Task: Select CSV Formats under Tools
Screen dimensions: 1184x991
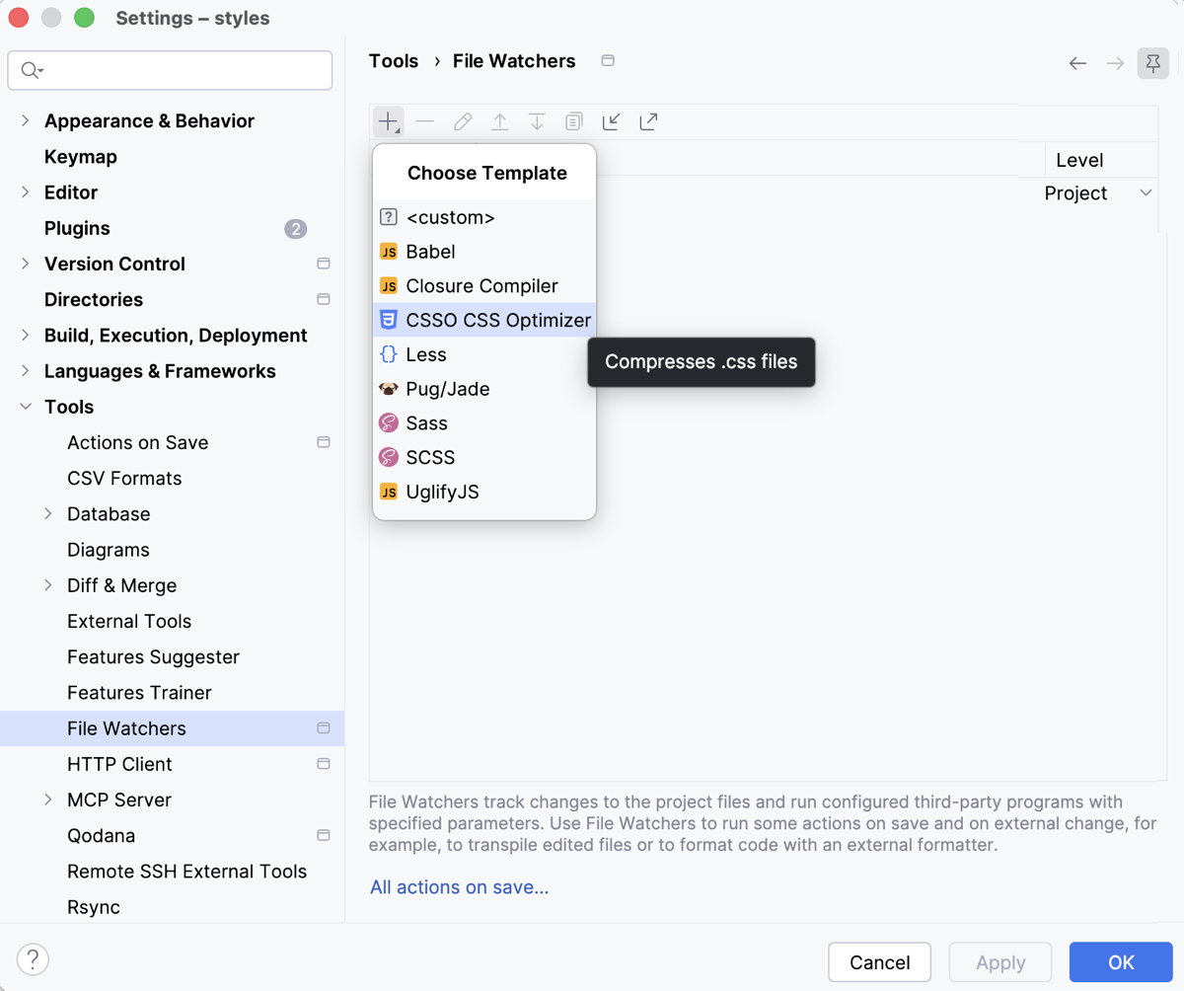Action: click(124, 479)
